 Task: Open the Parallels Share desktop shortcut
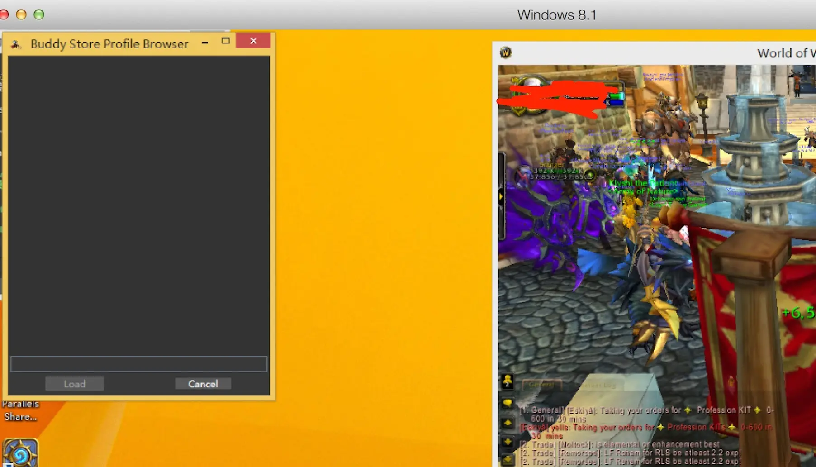(x=20, y=410)
